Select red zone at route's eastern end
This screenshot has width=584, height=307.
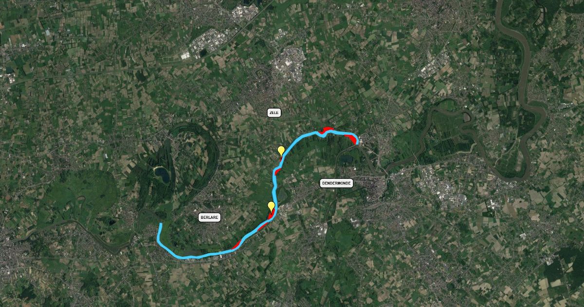coord(351,138)
